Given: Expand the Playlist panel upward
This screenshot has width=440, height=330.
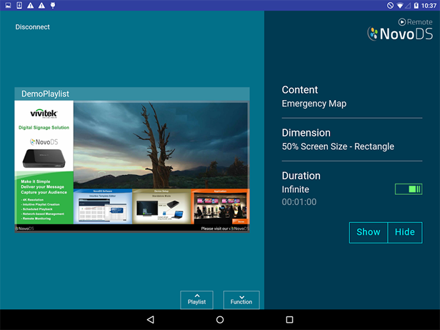Looking at the screenshot, I should tap(196, 299).
